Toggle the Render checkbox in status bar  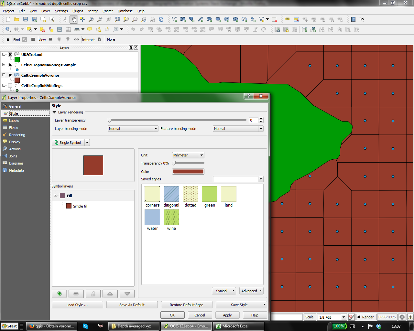[x=359, y=317]
